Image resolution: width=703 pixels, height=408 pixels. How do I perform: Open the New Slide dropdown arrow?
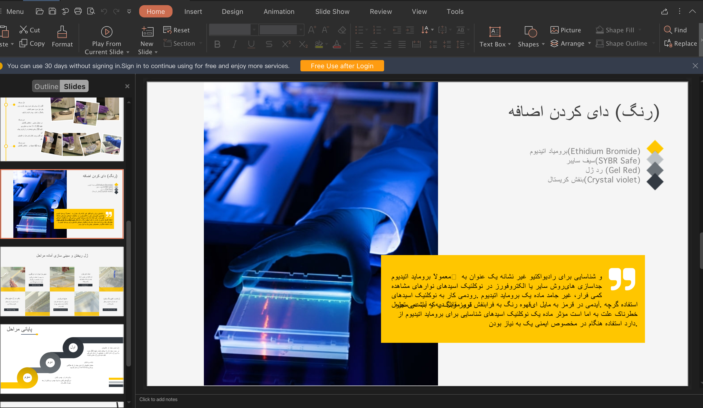[156, 52]
